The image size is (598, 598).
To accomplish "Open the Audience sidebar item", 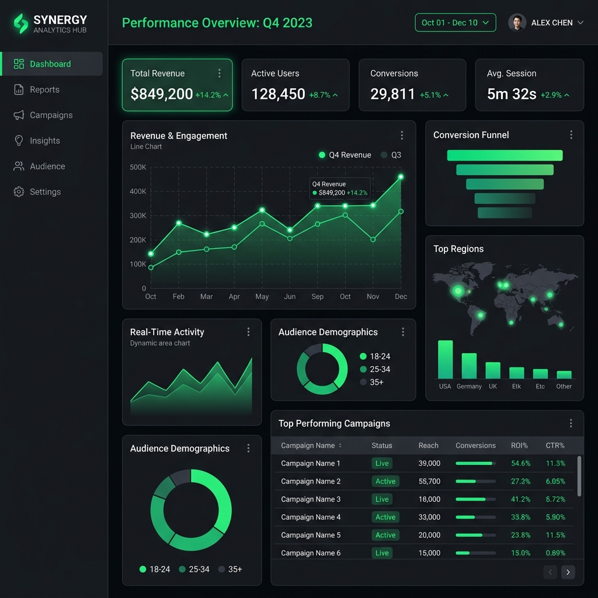I will (x=52, y=166).
